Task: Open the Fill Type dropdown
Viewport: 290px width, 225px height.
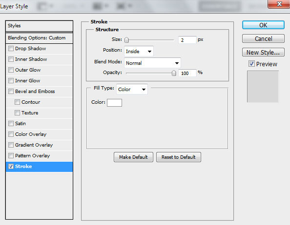Action: 132,89
